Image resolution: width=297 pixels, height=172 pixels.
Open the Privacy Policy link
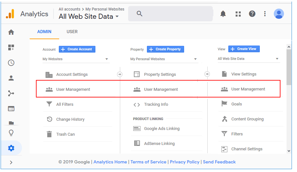[x=184, y=162]
